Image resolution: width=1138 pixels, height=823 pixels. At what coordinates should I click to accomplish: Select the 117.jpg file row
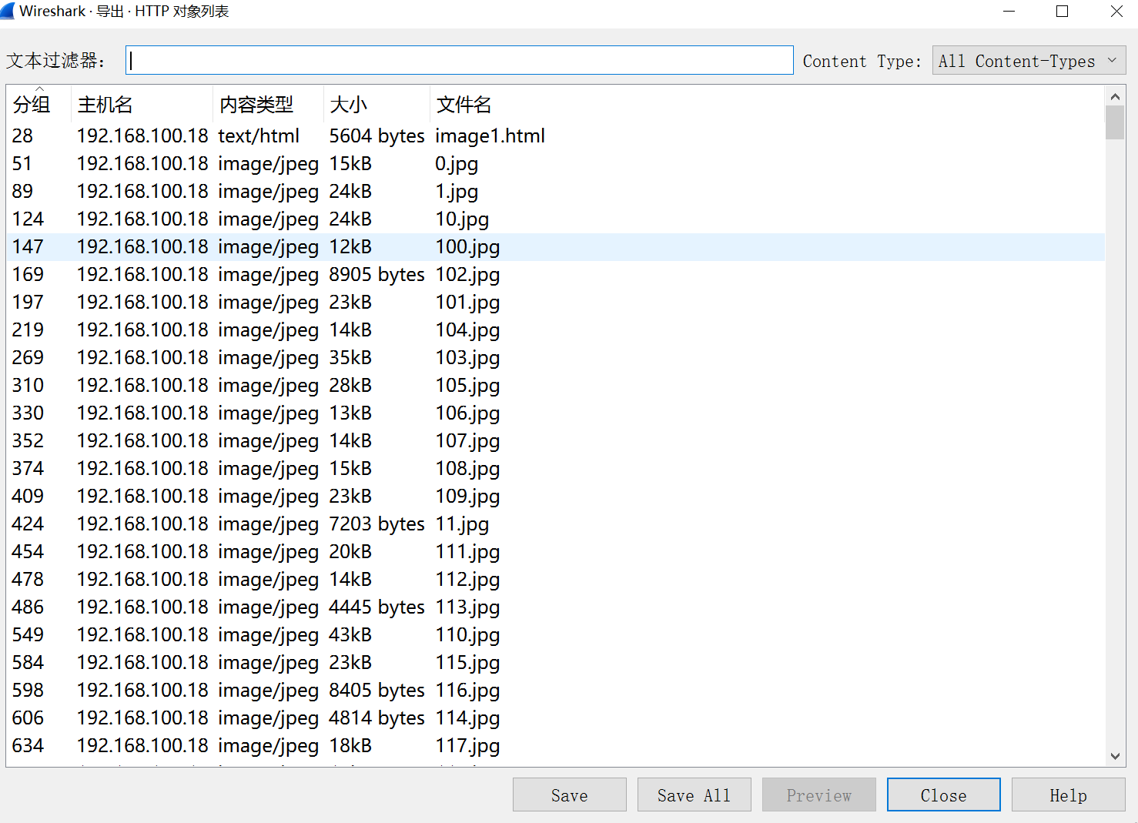click(x=556, y=745)
